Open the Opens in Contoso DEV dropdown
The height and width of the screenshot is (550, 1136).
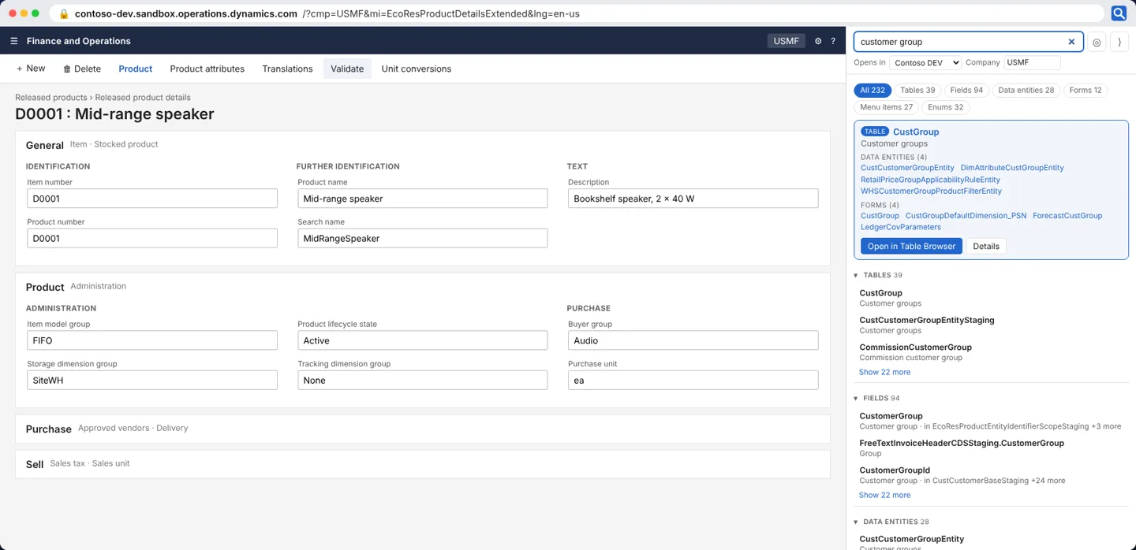coord(925,63)
